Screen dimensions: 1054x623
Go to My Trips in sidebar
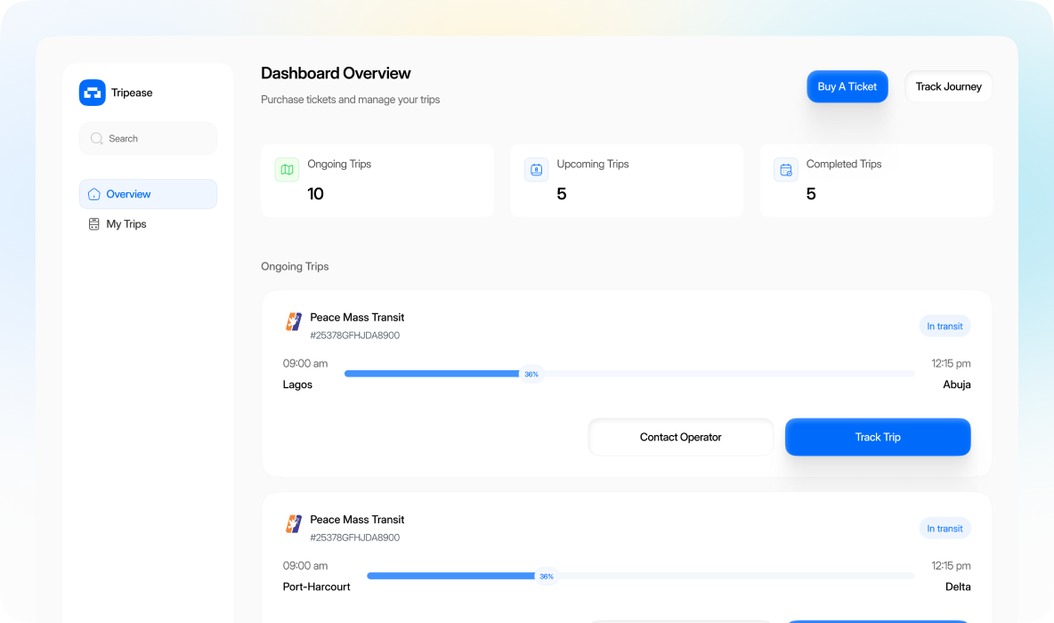pyautogui.click(x=126, y=224)
